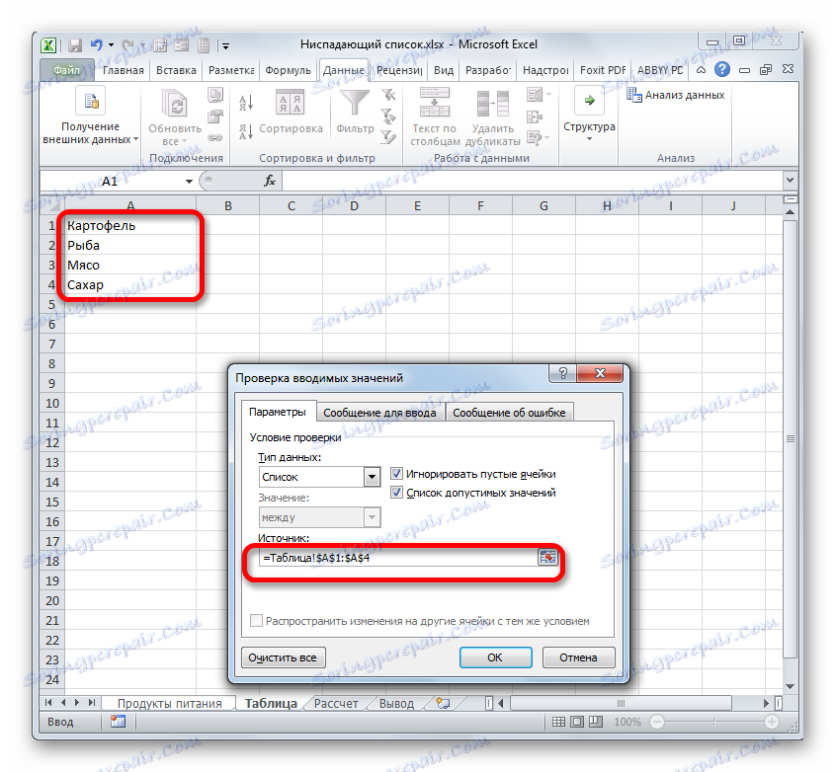Click the minimize ribbon caret icon
835x772 pixels.
(702, 70)
